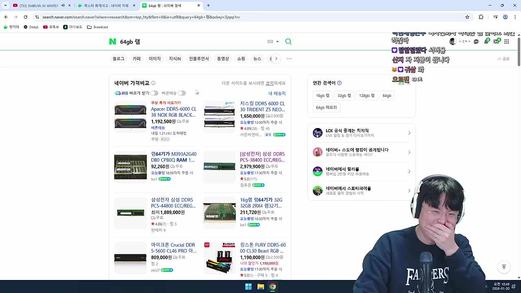Select the 지식iN search tab

pyautogui.click(x=175, y=59)
